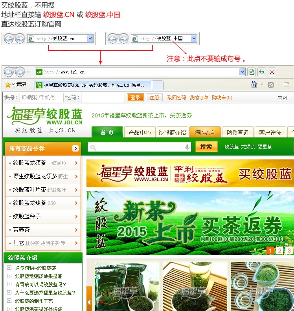
Task: Select the 客户评价 navigation tab
Action: (270, 132)
